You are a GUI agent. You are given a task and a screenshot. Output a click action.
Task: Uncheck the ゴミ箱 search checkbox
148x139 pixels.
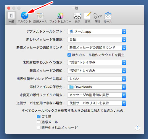point(38,116)
